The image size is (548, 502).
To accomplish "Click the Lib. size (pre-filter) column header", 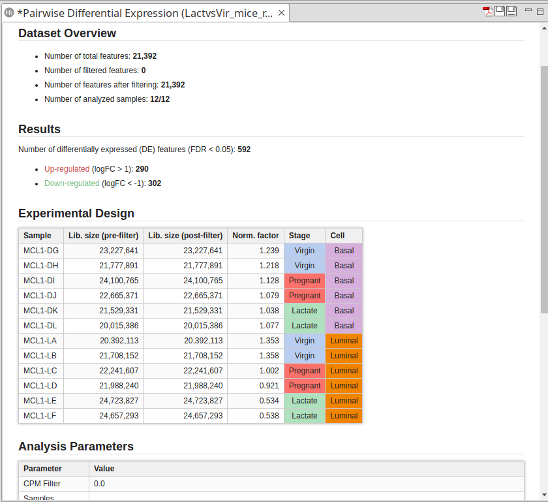I will (x=103, y=236).
